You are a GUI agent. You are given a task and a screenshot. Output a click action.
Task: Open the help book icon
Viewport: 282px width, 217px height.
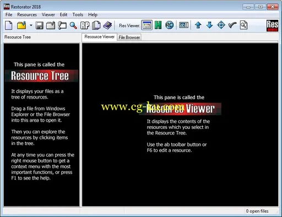pyautogui.click(x=107, y=25)
